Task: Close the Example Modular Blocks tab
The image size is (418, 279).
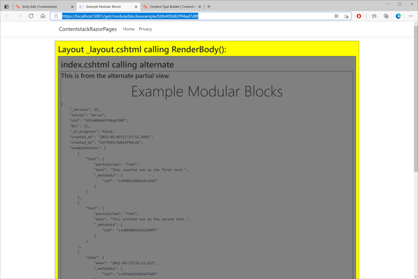Action: 136,7
